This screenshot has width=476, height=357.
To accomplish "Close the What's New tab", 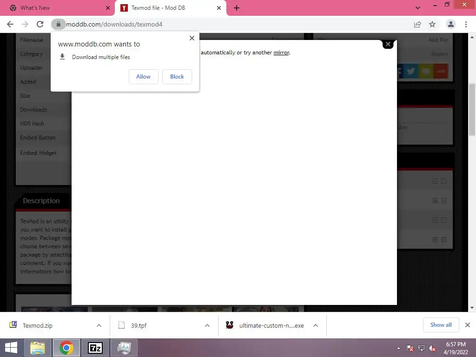I will (108, 8).
